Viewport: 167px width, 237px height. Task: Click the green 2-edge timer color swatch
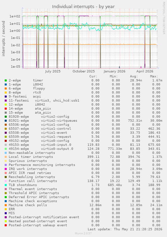6,80
